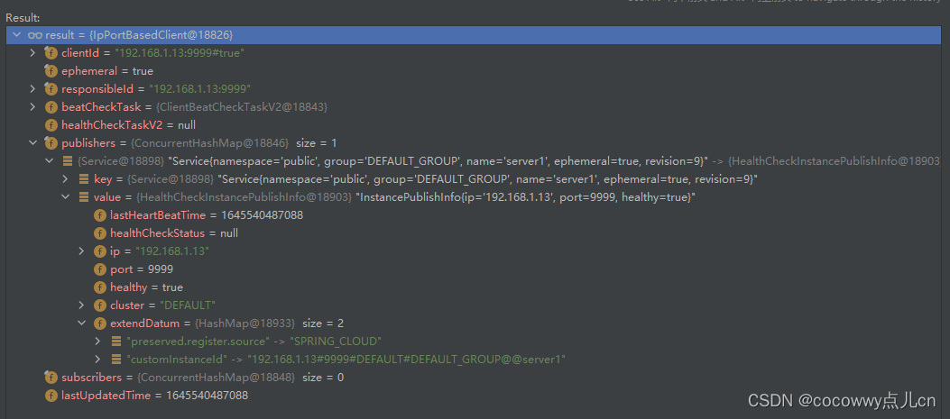Viewport: 950px width, 419px height.
Task: Select the cluster value "DEFAULT"
Action: [x=188, y=305]
